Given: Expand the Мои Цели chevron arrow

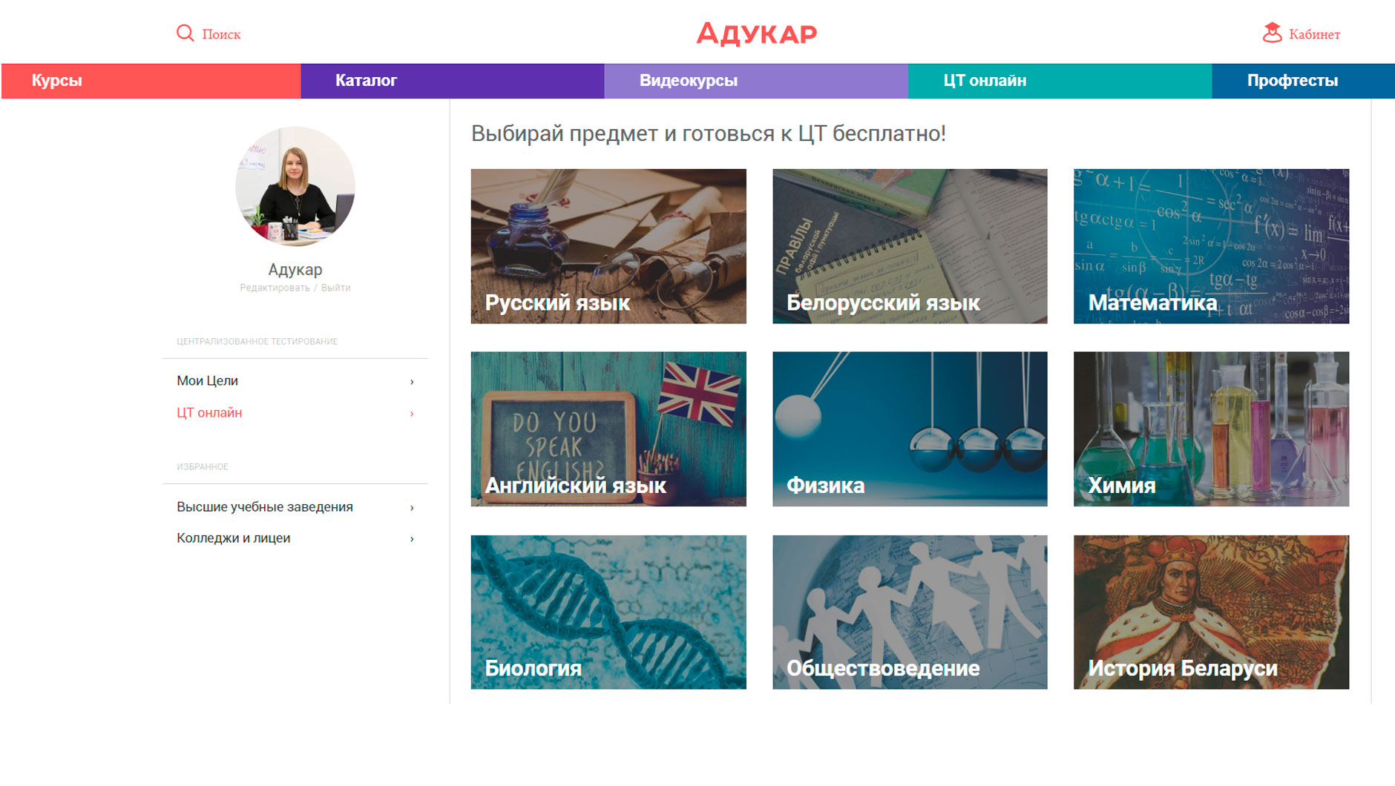Looking at the screenshot, I should (412, 382).
